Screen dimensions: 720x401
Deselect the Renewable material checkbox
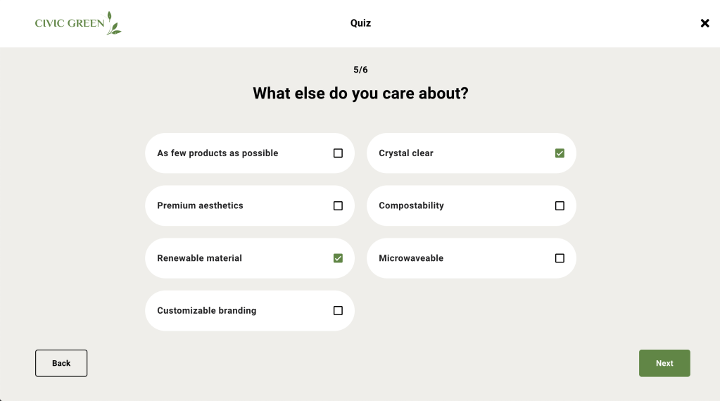(x=338, y=258)
